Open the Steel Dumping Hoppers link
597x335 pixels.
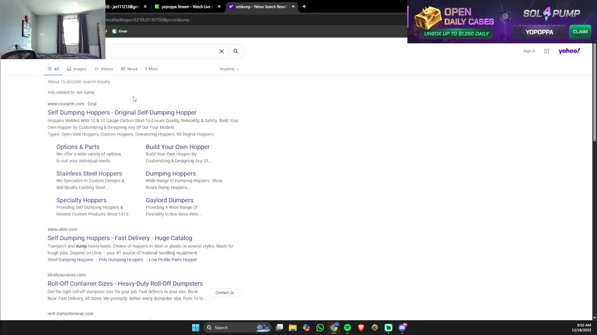tap(70, 260)
